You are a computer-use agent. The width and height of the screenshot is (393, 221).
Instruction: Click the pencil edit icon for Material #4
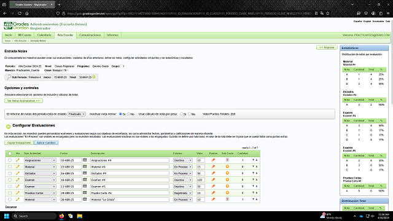[x=18, y=166]
